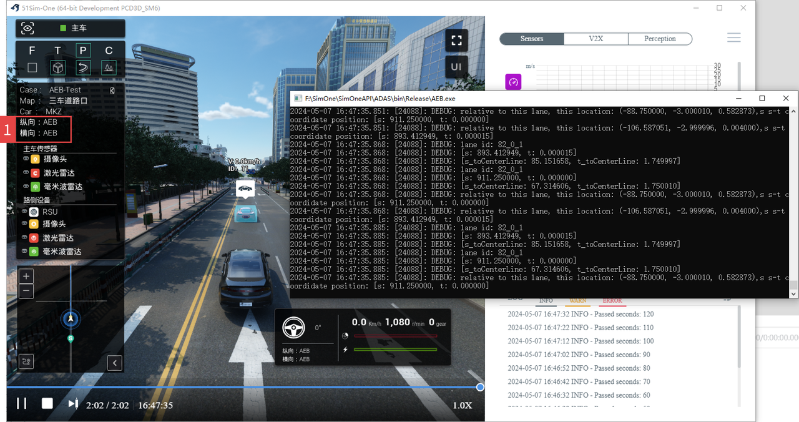This screenshot has height=422, width=799.
Task: Zoom out the minimap with minus button
Action: click(x=26, y=291)
